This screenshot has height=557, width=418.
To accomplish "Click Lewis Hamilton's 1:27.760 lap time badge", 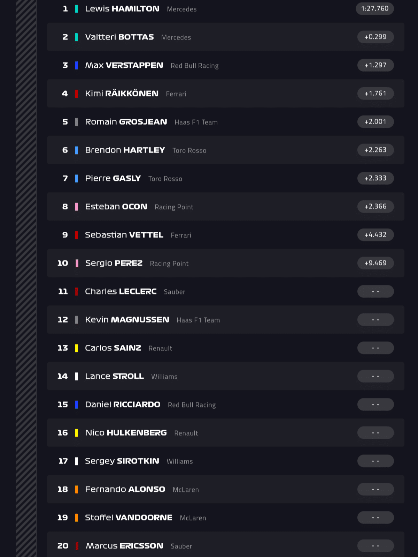I will pos(375,8).
